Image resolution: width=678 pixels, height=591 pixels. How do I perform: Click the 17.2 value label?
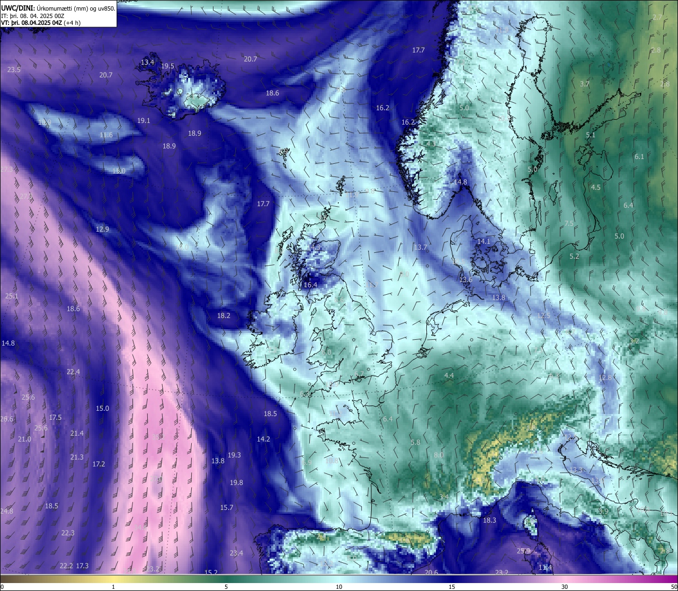pyautogui.click(x=99, y=464)
